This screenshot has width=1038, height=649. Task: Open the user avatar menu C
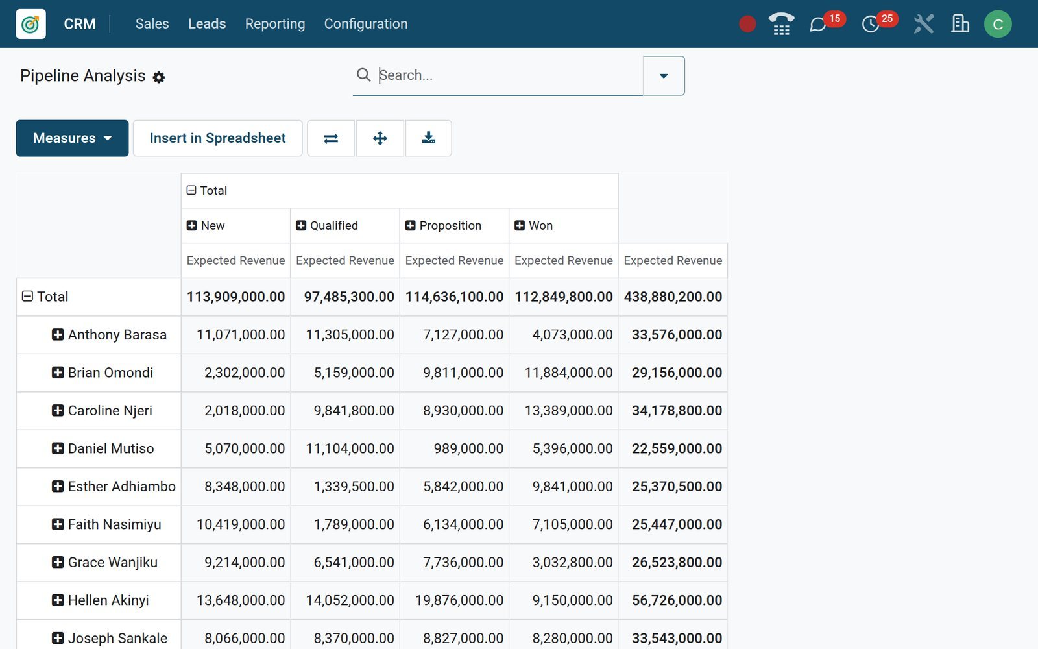click(998, 24)
